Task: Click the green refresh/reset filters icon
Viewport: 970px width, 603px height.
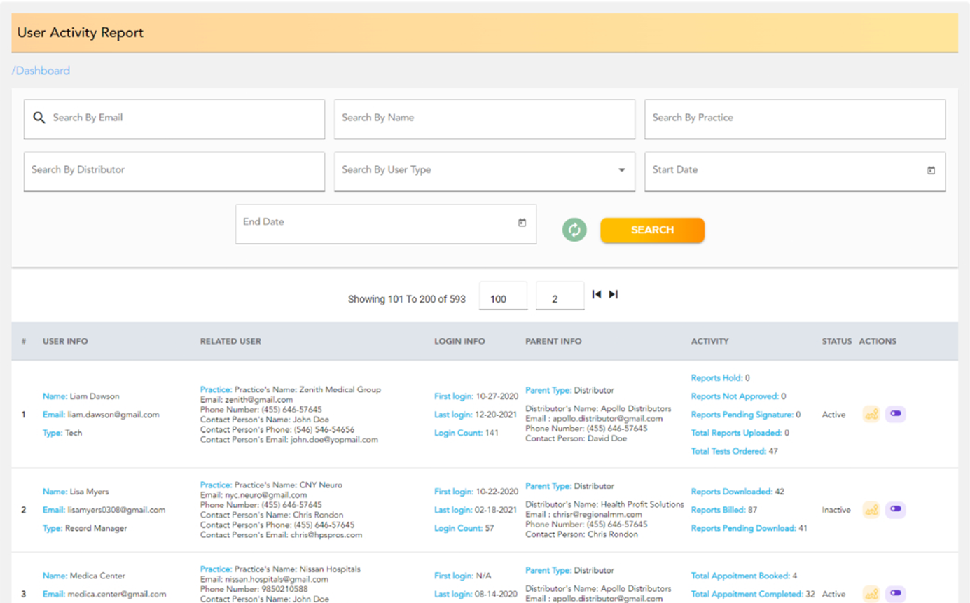Action: point(574,230)
